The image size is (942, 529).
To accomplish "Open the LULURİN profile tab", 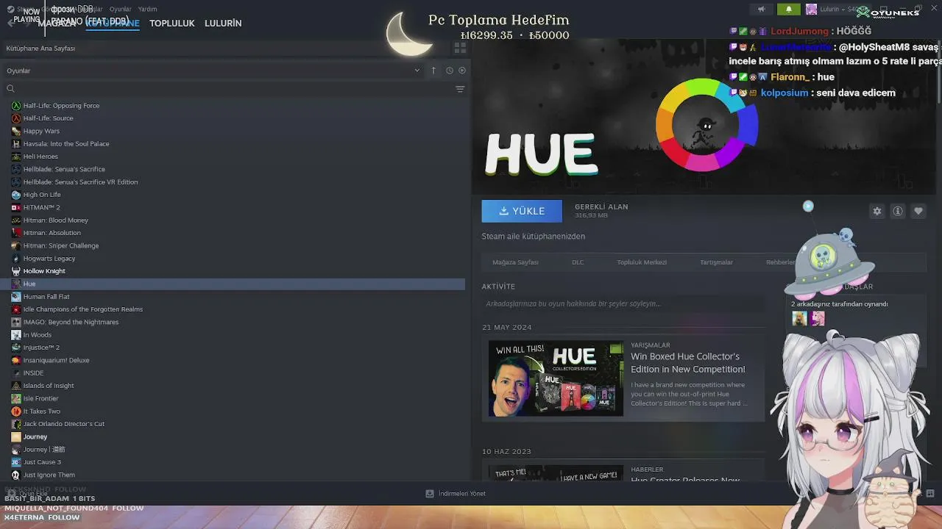I will click(x=223, y=24).
